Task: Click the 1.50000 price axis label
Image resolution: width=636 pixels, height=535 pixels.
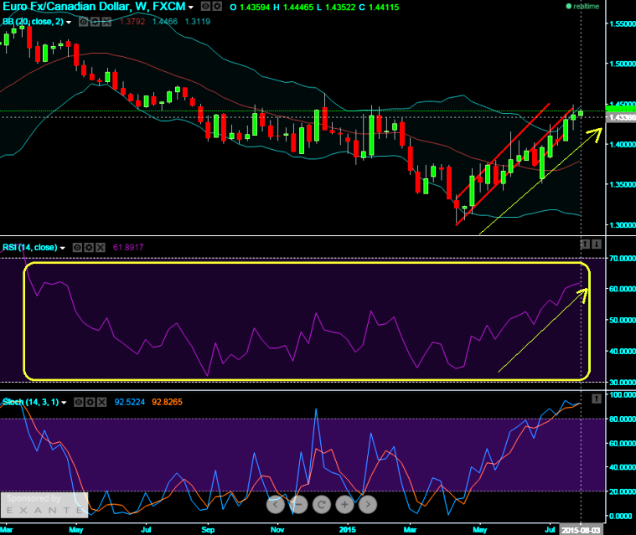Action: tap(623, 64)
